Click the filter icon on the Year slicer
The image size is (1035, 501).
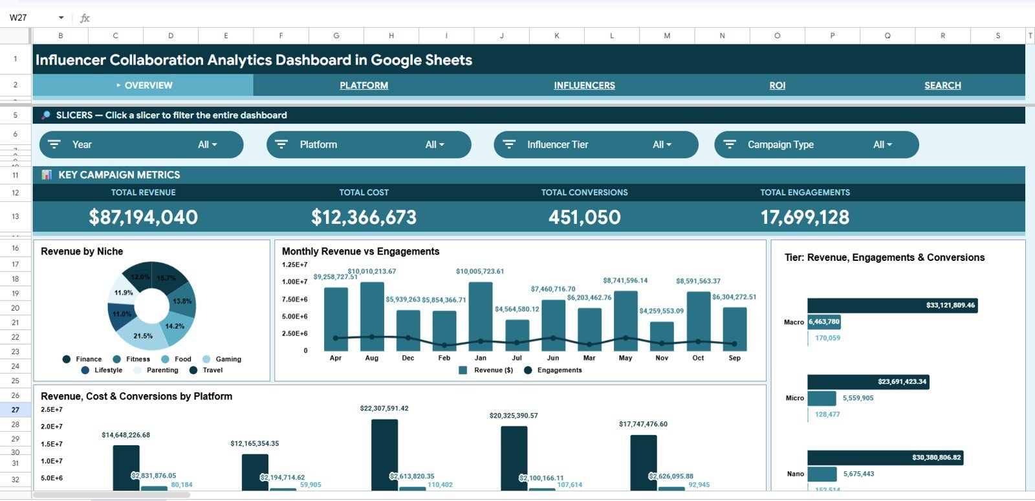(54, 144)
